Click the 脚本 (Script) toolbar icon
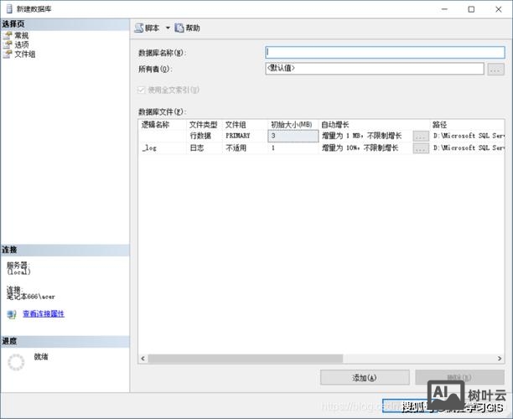 pos(139,28)
